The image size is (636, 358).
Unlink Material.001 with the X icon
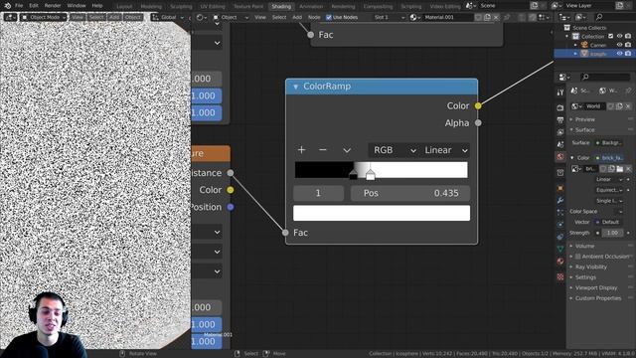click(496, 18)
